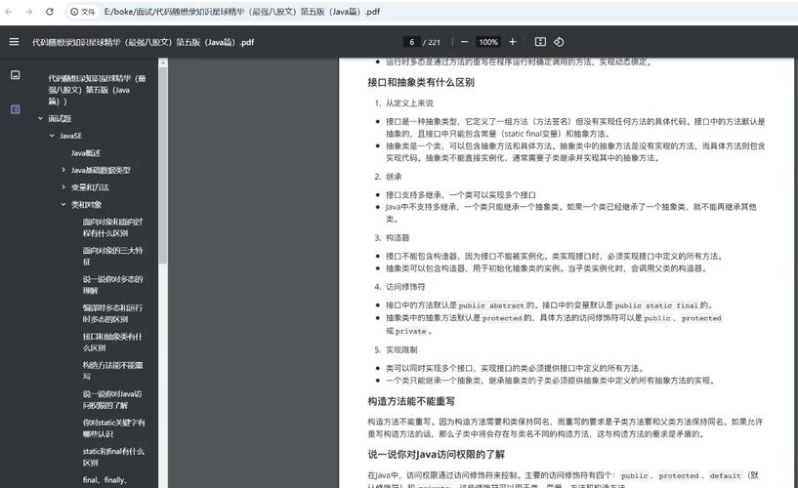Viewport: 798px width, 488px height.
Task: Go to 说一说你对Java访问权限的了解 outline item
Action: [x=112, y=399]
